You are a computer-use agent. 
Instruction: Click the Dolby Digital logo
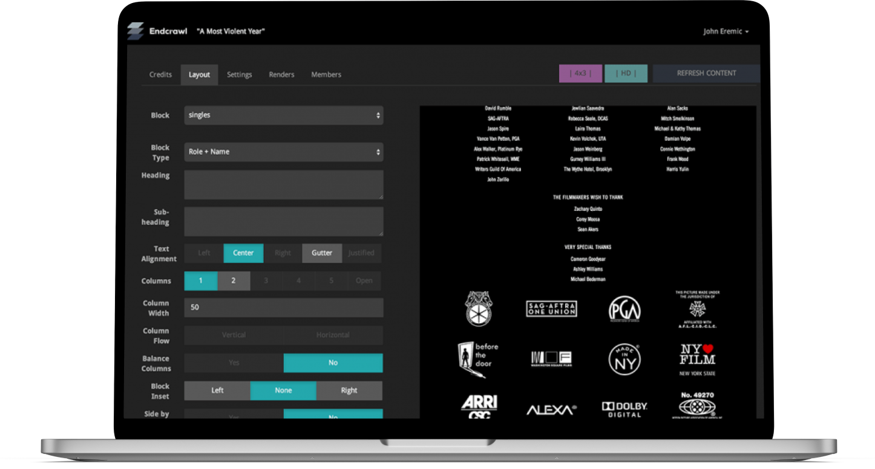(x=624, y=409)
